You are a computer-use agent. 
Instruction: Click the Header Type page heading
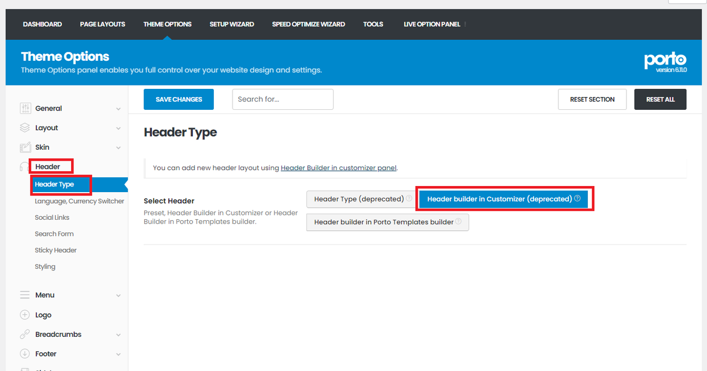(x=180, y=132)
